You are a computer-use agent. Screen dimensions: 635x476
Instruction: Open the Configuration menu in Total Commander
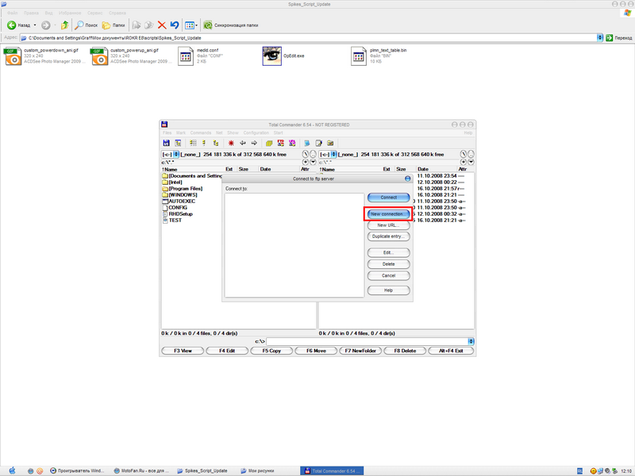pyautogui.click(x=256, y=132)
